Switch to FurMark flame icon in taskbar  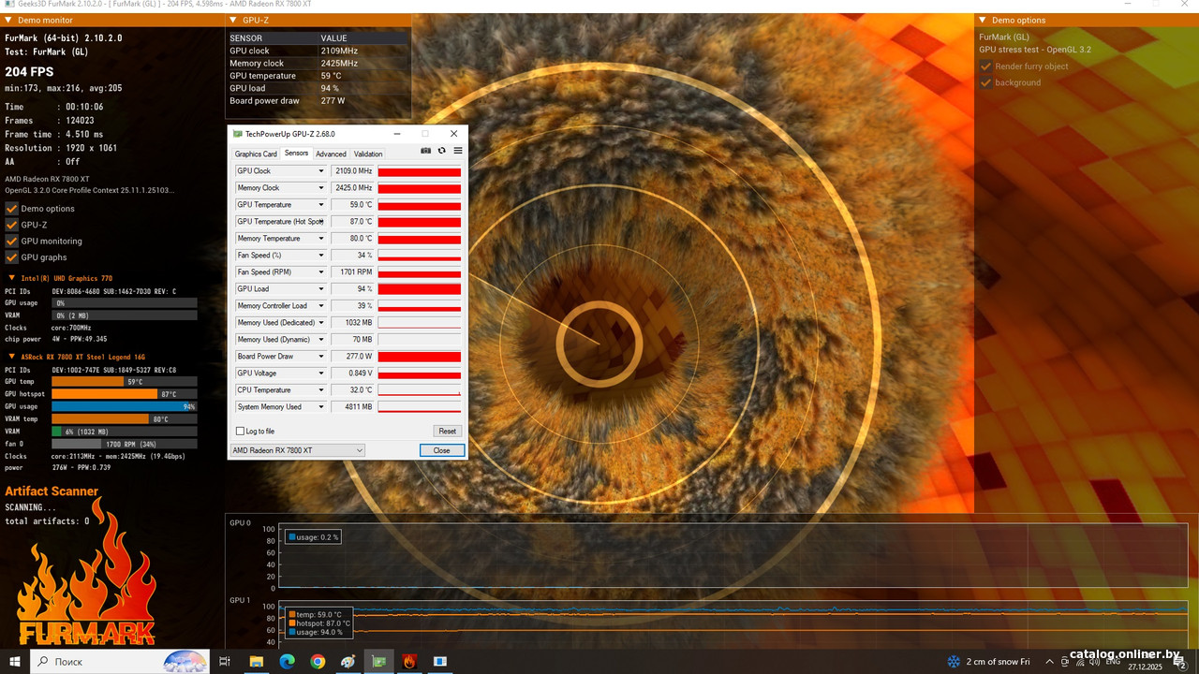pyautogui.click(x=409, y=662)
